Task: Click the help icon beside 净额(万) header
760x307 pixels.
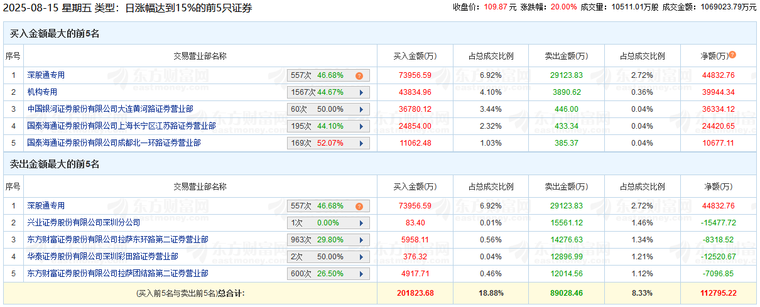Action: click(732, 55)
